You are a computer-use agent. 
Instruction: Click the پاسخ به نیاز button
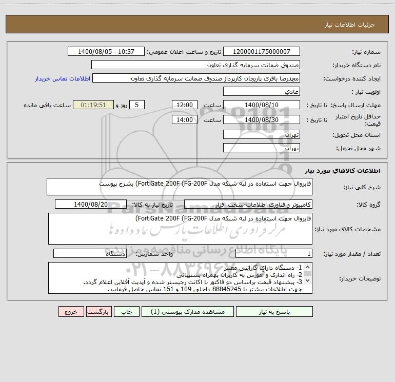coord(274,312)
